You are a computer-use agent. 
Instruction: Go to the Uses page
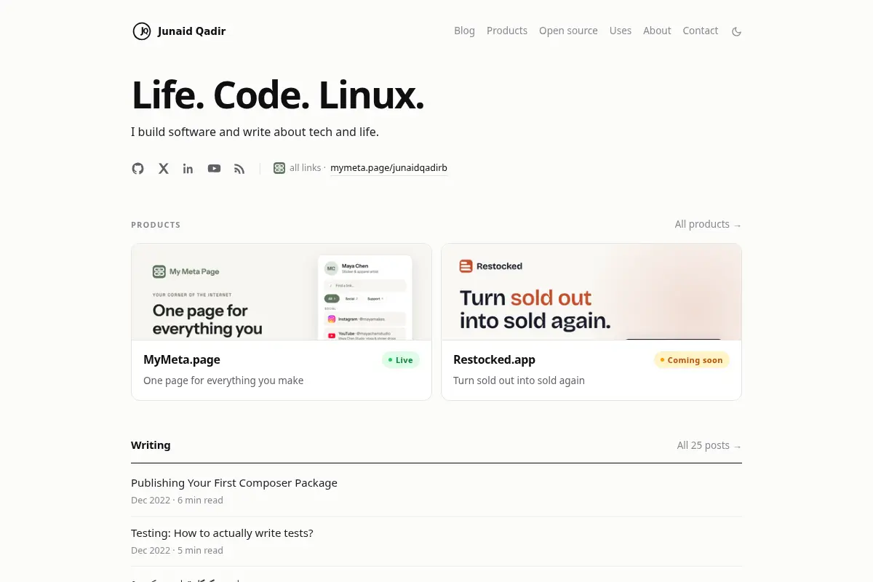coord(621,31)
